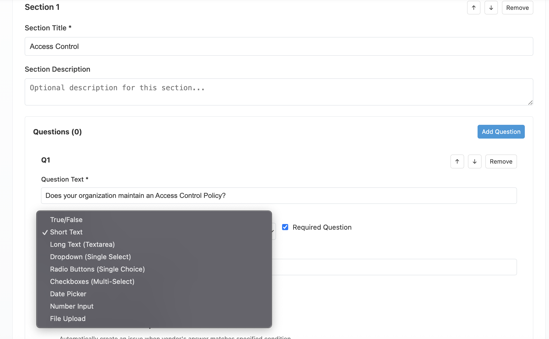The image size is (549, 339).
Task: Choose Radio Buttons (Single Choice) option
Action: tap(97, 269)
